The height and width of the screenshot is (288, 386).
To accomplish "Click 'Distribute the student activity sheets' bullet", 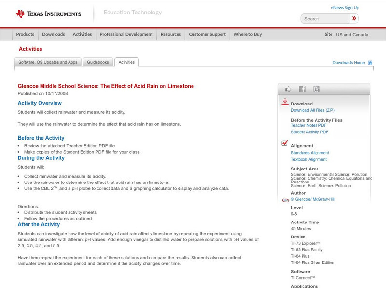I will [60, 212].
